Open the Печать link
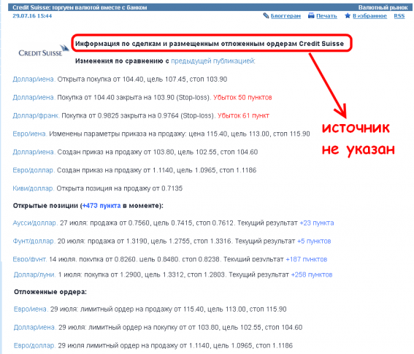Viewport: 414px width, 354px height. [x=326, y=16]
